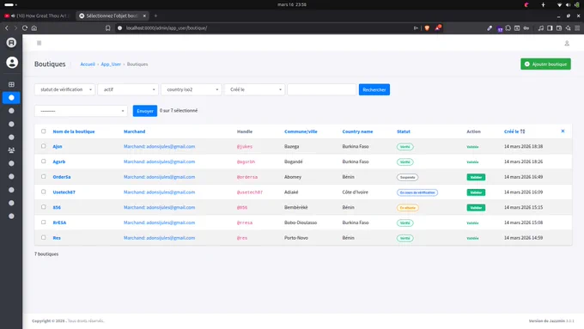
Task: Click the Rechercher search button
Action: (x=374, y=89)
